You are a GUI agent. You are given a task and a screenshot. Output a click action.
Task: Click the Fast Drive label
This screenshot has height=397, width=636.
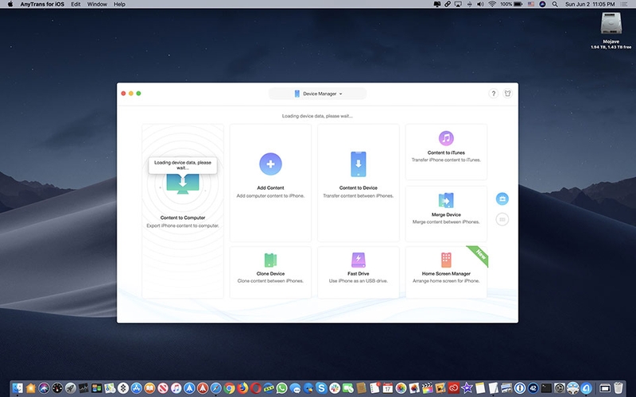359,273
